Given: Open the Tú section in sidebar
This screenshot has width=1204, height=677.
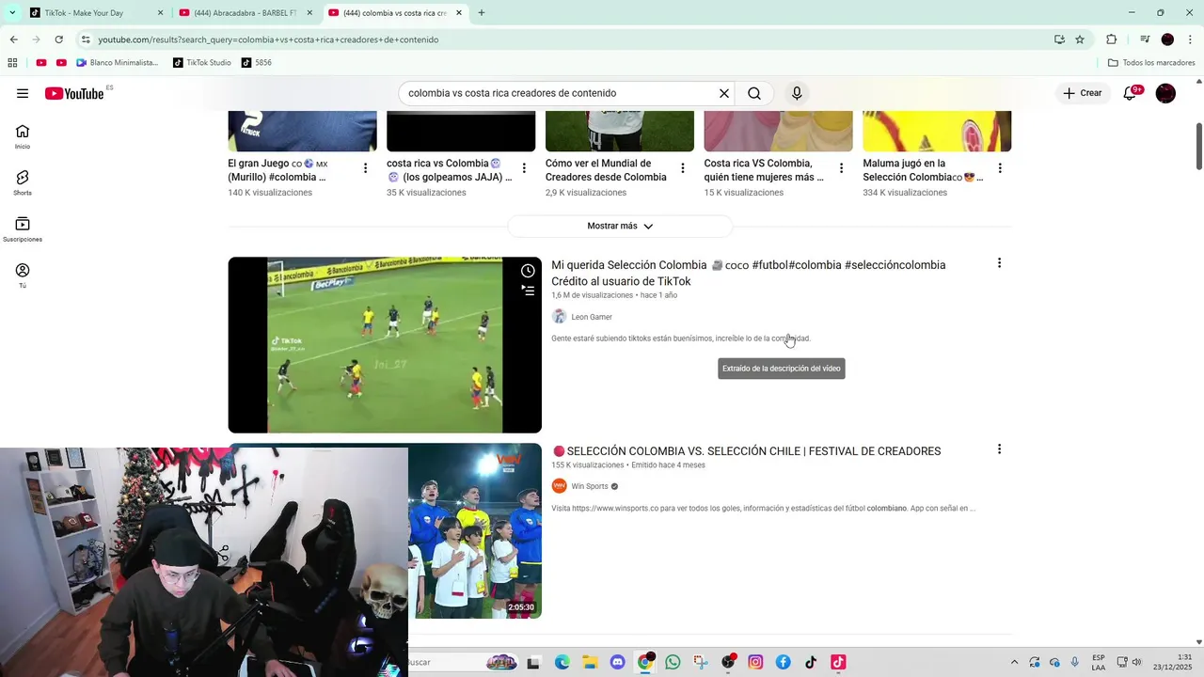Looking at the screenshot, I should click(23, 276).
